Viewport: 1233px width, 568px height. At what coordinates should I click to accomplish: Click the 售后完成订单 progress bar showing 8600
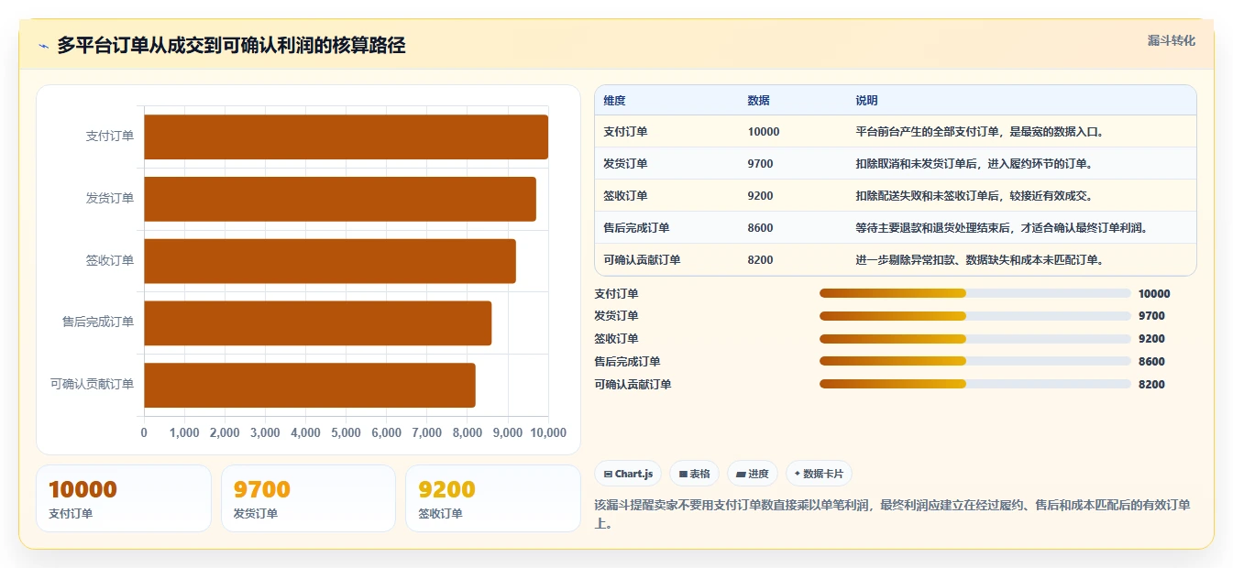pos(974,361)
